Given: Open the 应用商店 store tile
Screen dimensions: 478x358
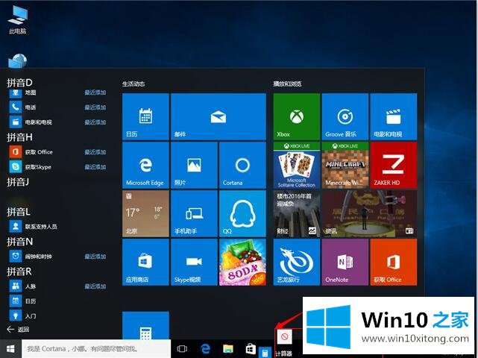Looking at the screenshot, I should coord(145,262).
